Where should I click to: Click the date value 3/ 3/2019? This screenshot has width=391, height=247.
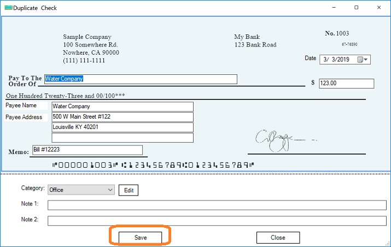pyautogui.click(x=336, y=60)
